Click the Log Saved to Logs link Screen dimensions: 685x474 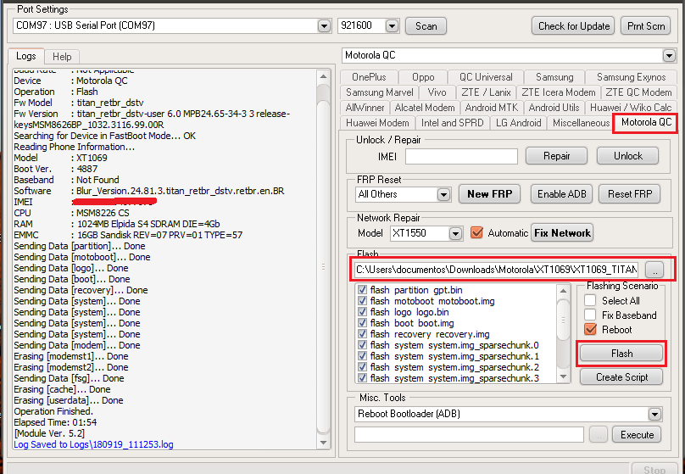tap(93, 444)
